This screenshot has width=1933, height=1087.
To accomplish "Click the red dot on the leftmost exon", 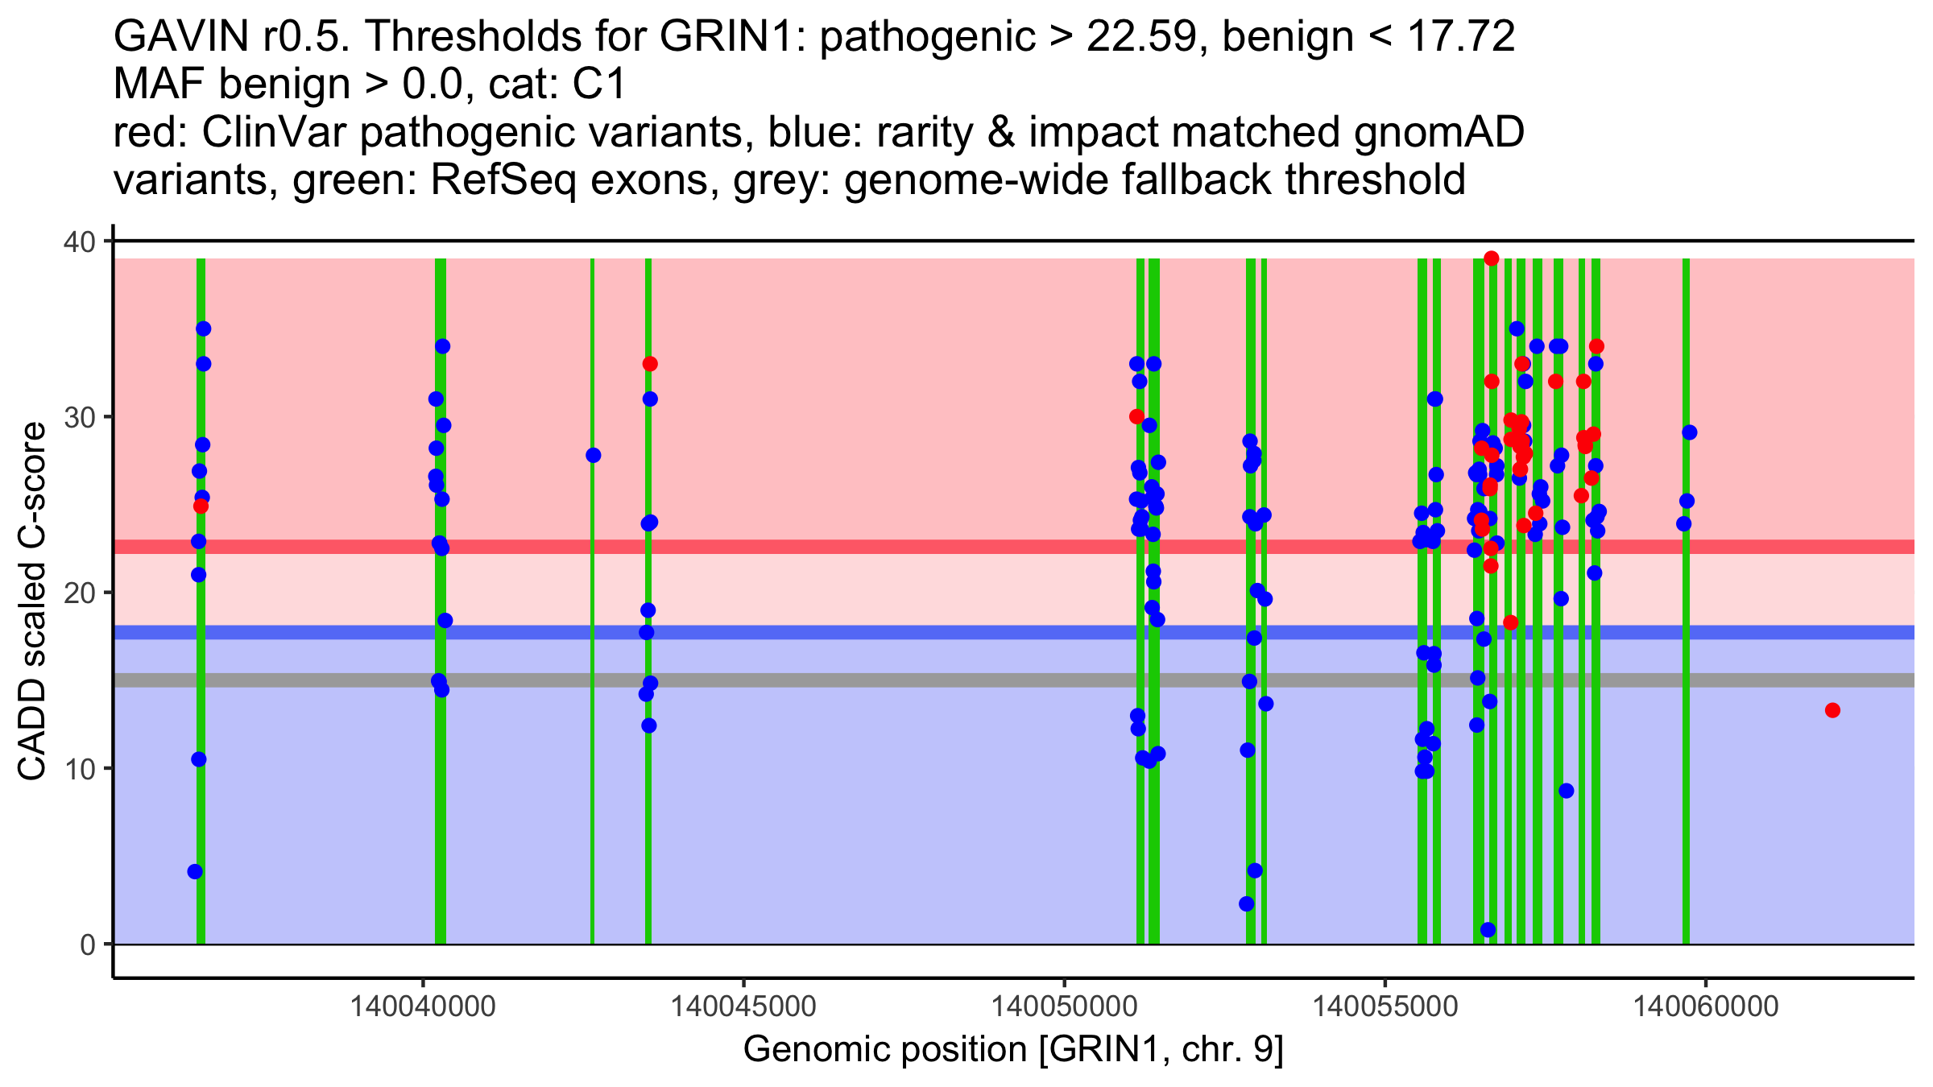I will point(201,506).
